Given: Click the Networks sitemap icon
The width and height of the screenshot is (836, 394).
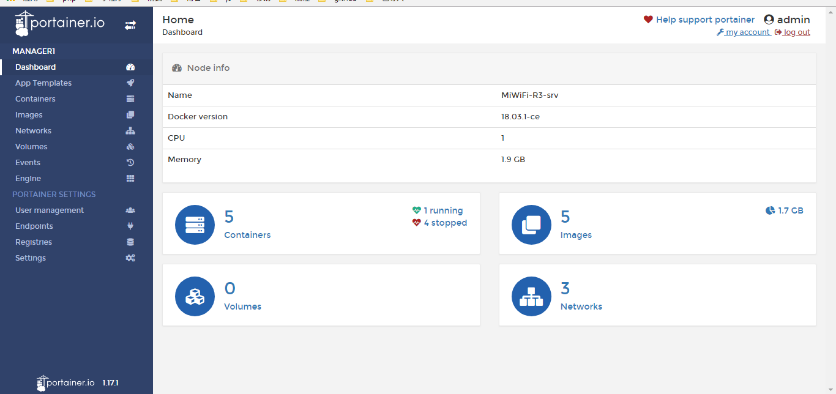Looking at the screenshot, I should (x=130, y=130).
